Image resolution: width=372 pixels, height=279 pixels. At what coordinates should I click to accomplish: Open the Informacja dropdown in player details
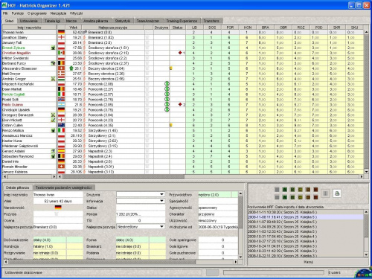pos(141,201)
